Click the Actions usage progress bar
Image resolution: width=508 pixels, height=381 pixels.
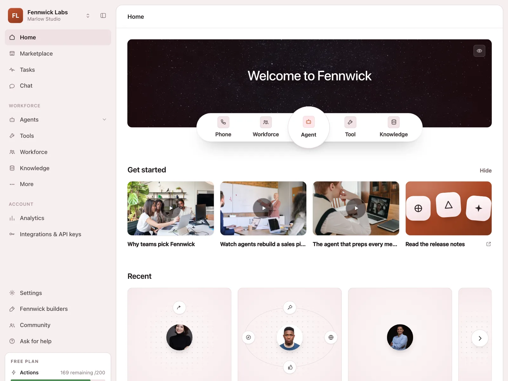click(58, 380)
